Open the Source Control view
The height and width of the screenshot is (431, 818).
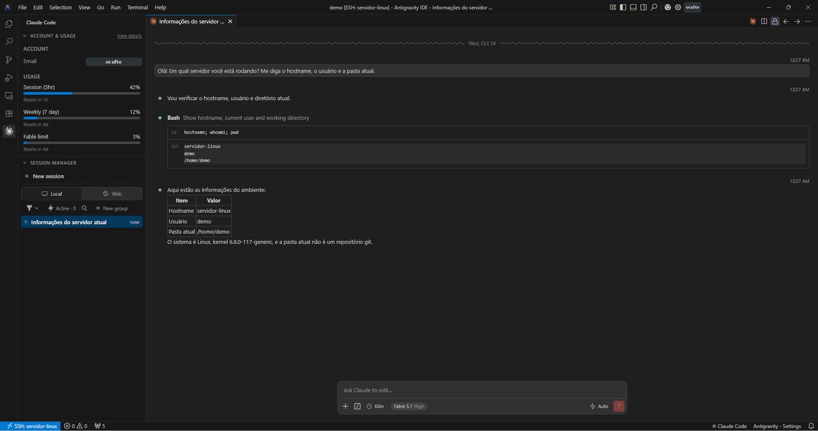tap(9, 59)
